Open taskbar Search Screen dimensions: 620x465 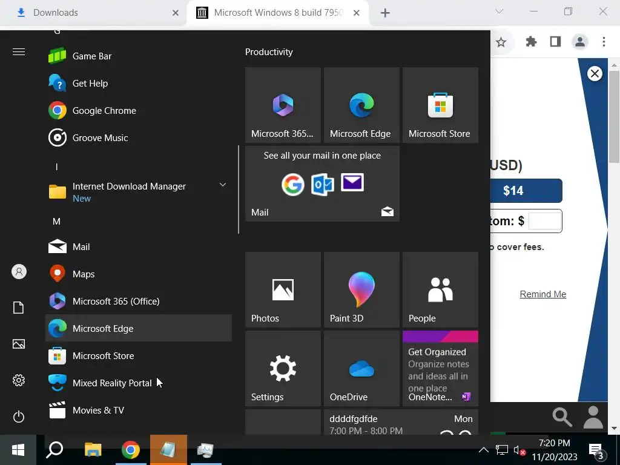(54, 450)
